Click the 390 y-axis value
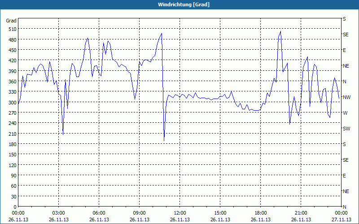Viewport: 359px width, 224px height. click(x=13, y=71)
